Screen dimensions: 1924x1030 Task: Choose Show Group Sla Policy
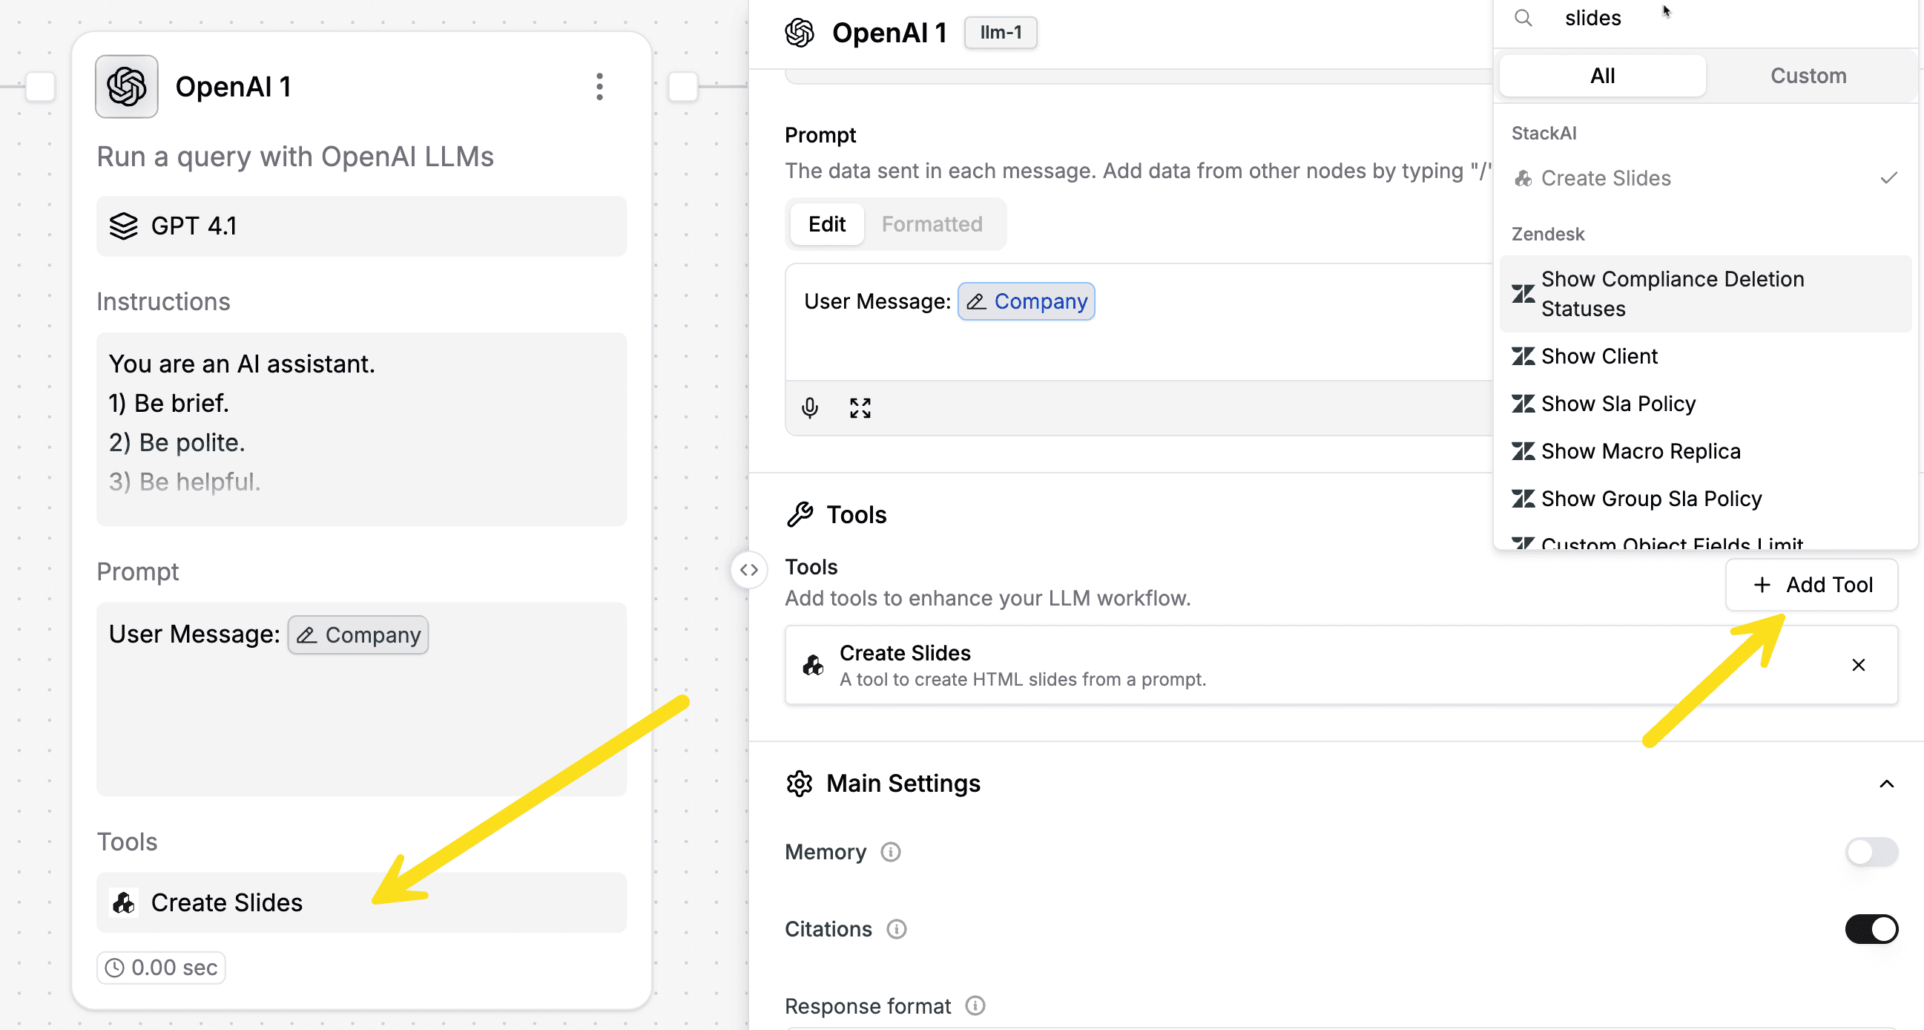tap(1705, 498)
